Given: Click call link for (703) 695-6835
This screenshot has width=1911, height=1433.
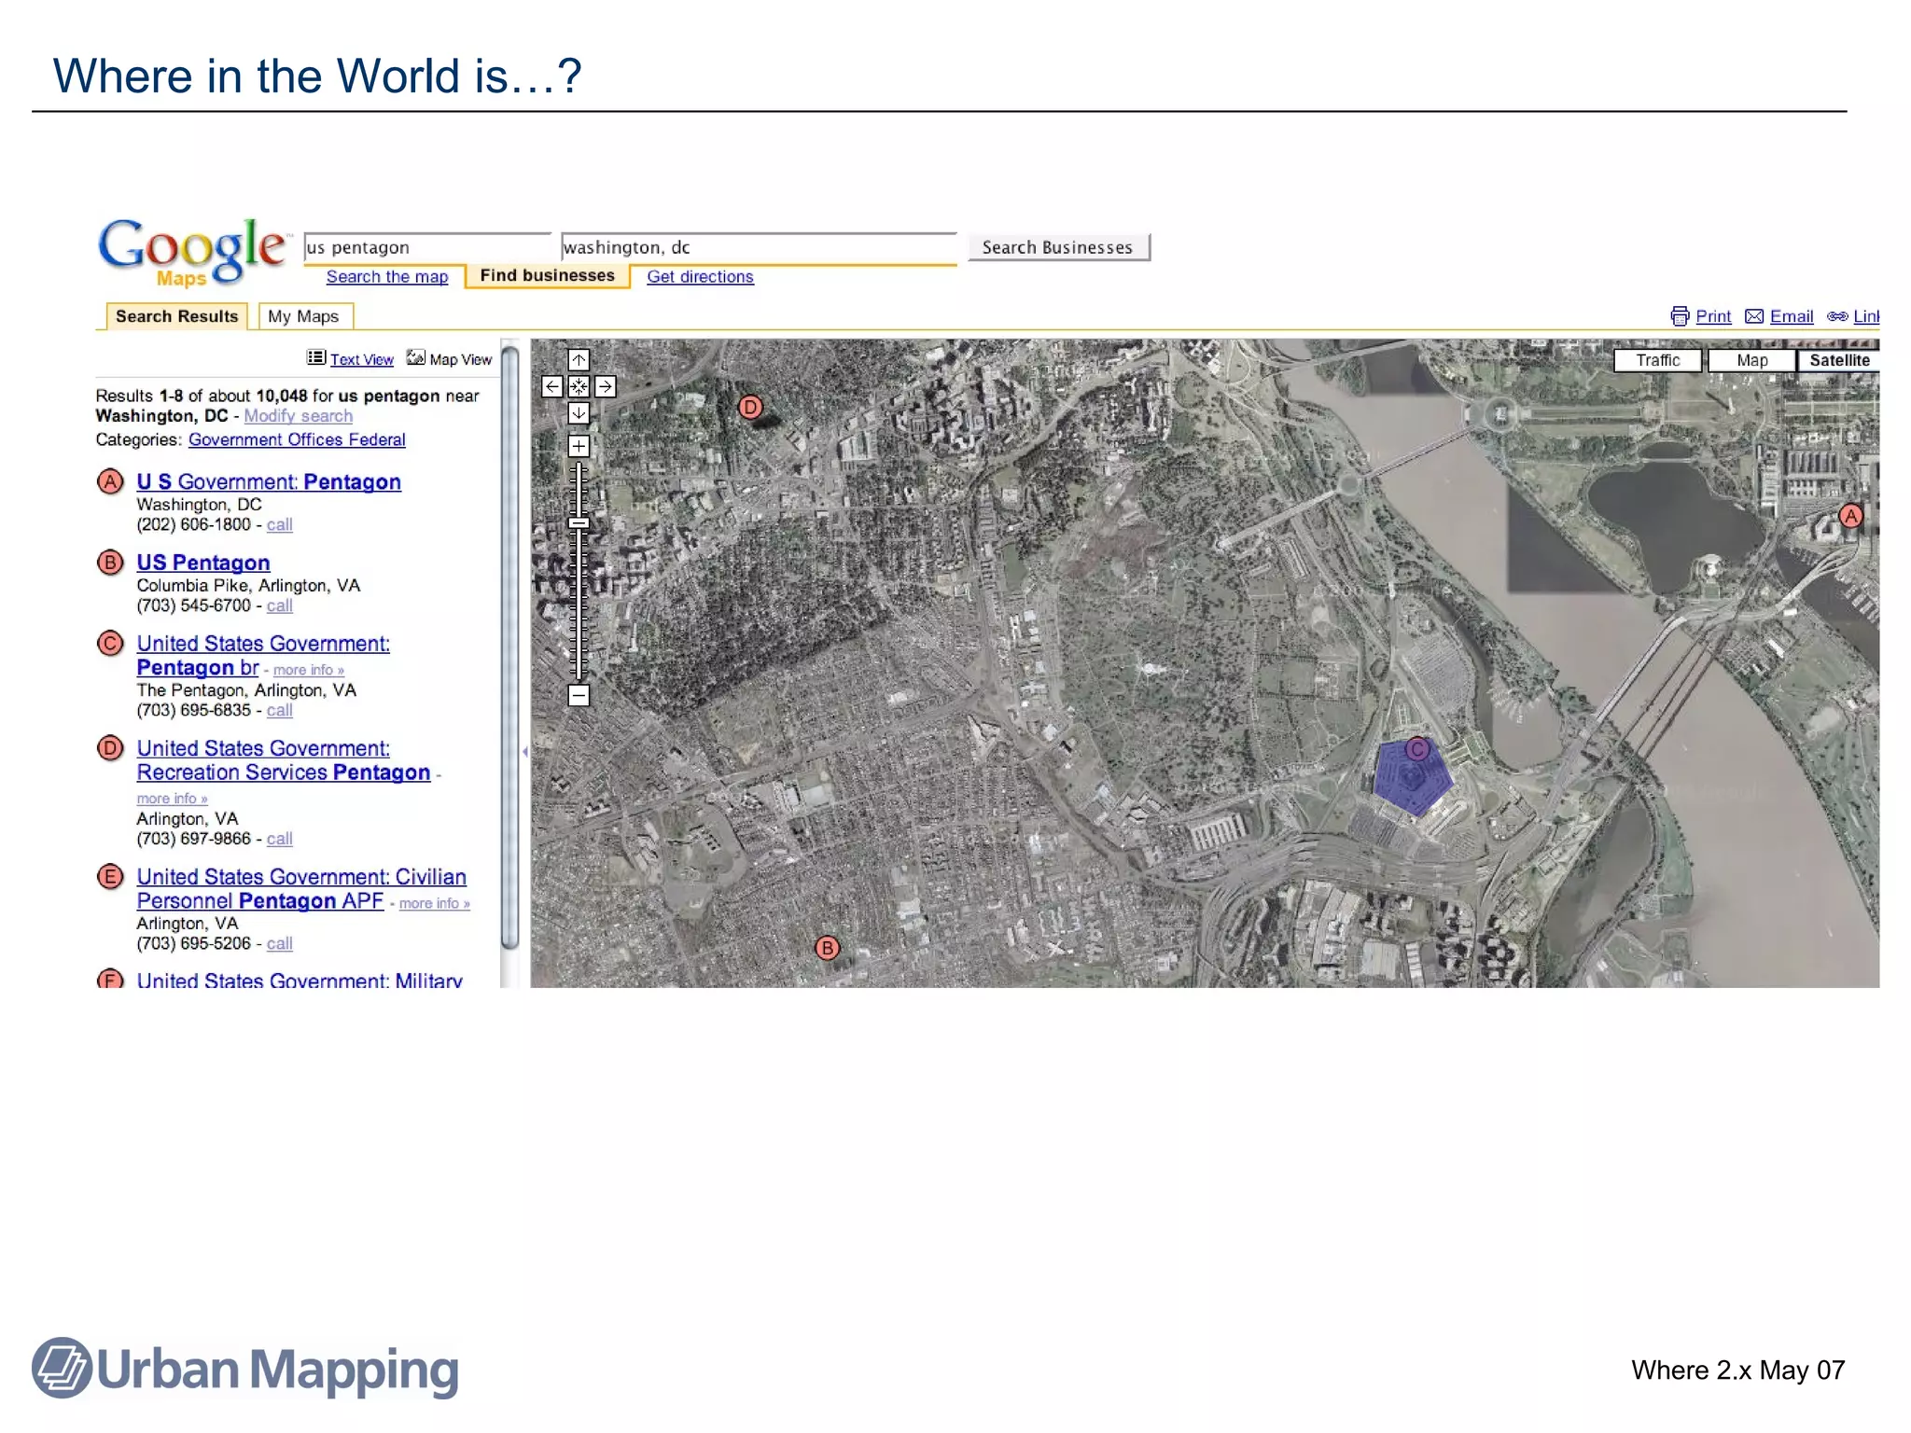Looking at the screenshot, I should coord(280,710).
